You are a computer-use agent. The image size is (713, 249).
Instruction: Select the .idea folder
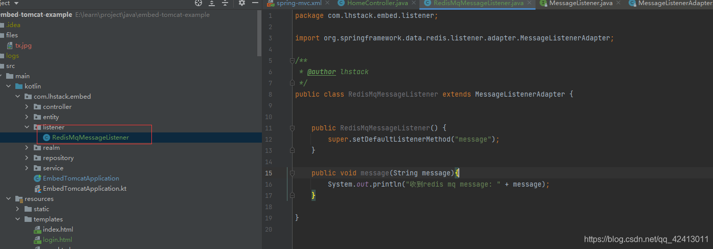pos(13,25)
